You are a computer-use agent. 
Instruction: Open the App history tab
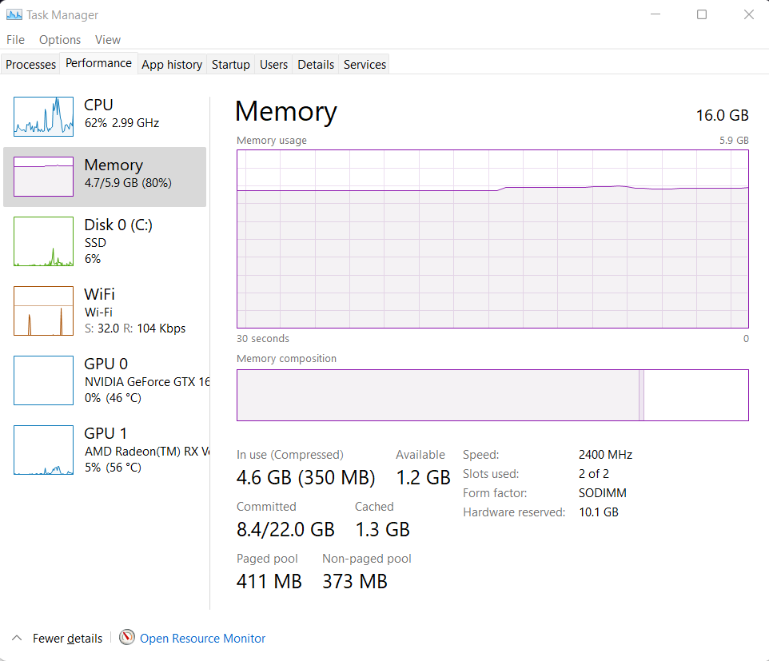172,64
